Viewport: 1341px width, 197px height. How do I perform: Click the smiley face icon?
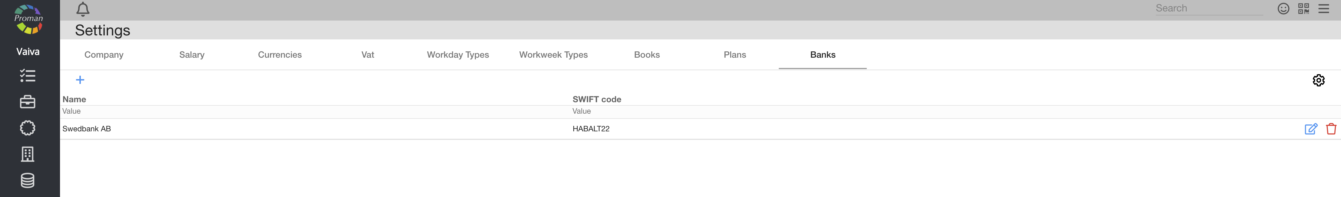[x=1283, y=8]
